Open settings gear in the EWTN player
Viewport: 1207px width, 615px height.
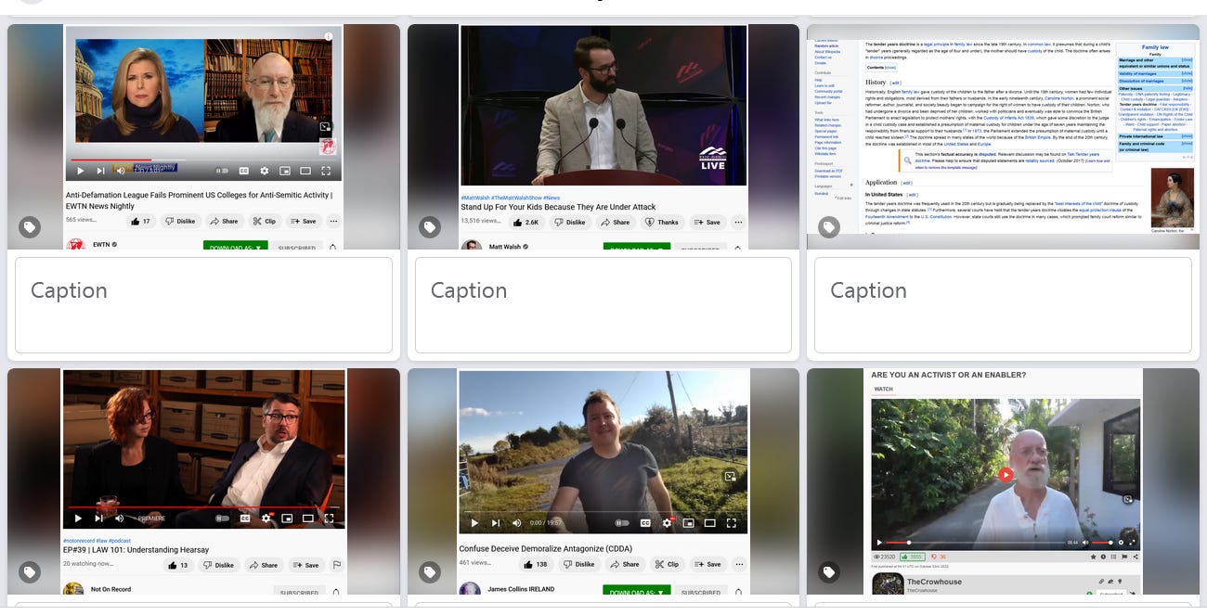pos(265,171)
